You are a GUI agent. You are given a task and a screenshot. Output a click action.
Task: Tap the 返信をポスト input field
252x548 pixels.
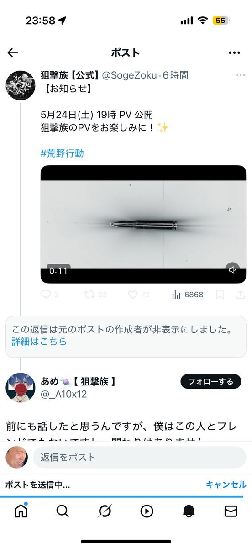139,457
